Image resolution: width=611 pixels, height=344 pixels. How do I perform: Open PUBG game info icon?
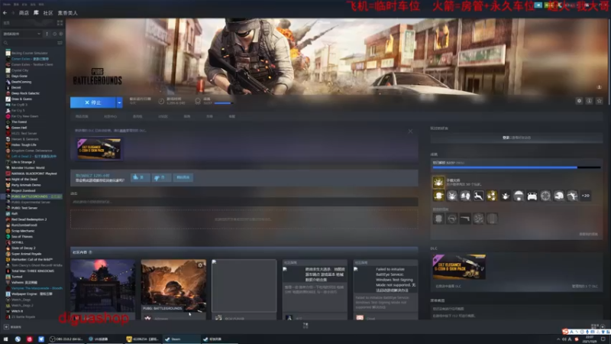(589, 101)
